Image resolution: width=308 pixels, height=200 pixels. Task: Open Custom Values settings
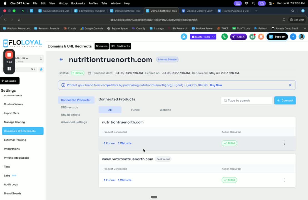pos(13,104)
